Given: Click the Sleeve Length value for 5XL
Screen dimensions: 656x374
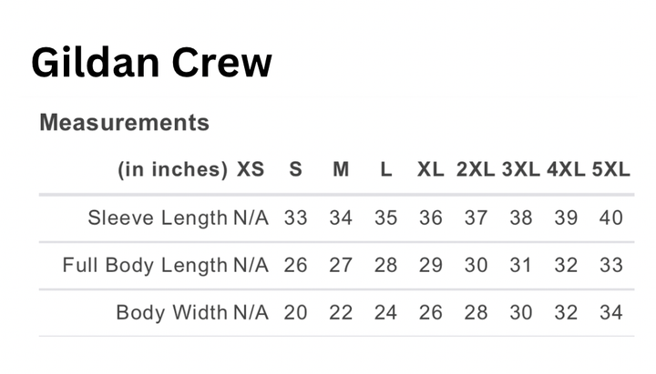Looking at the screenshot, I should (610, 218).
